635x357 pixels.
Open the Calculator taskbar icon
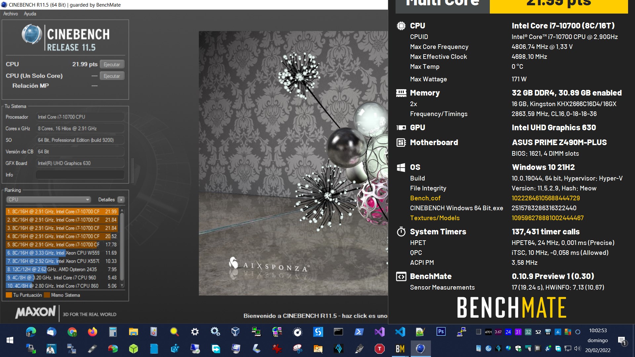[113, 332]
